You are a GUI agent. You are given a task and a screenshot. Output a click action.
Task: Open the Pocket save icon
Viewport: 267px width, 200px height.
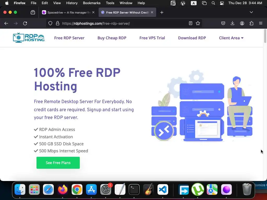[x=223, y=23]
